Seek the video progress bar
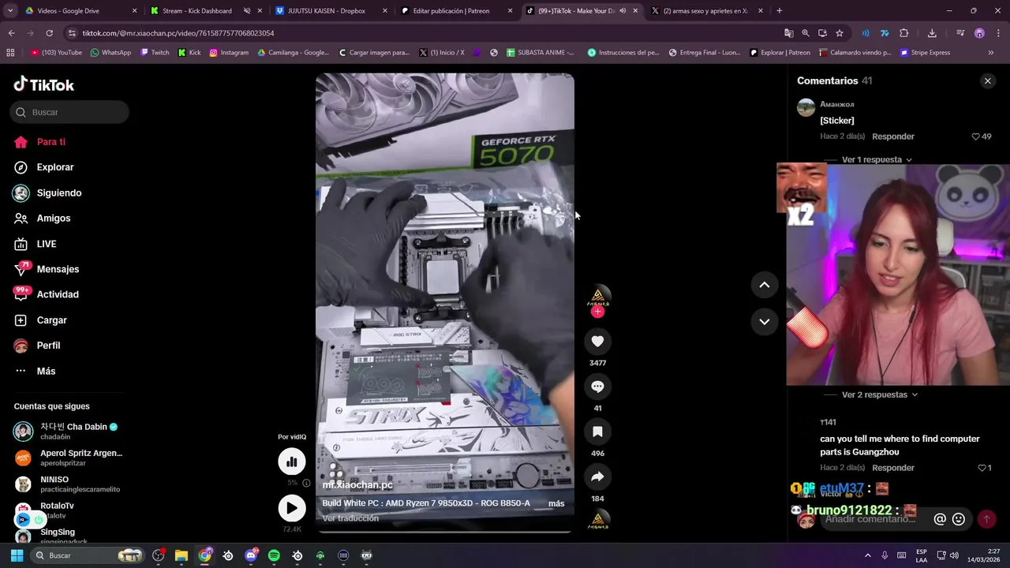 click(x=444, y=532)
